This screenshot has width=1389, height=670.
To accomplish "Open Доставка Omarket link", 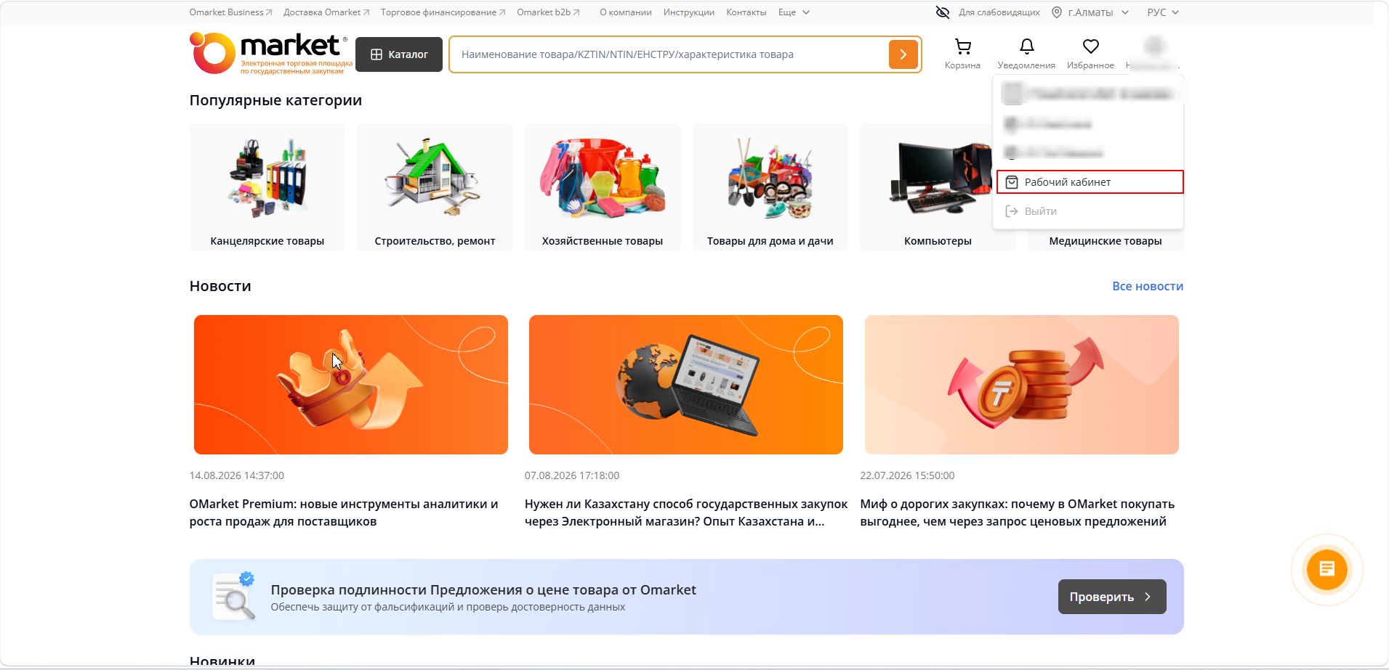I will (x=326, y=12).
